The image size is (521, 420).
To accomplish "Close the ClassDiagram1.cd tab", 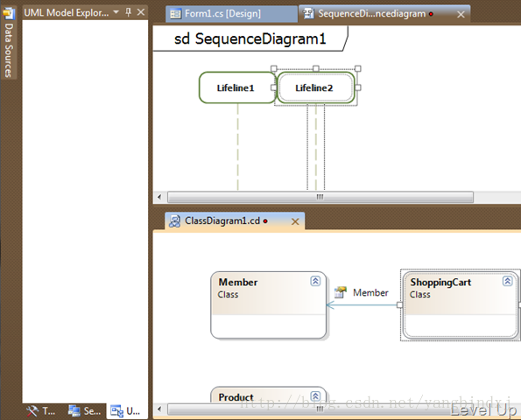I will click(x=295, y=221).
